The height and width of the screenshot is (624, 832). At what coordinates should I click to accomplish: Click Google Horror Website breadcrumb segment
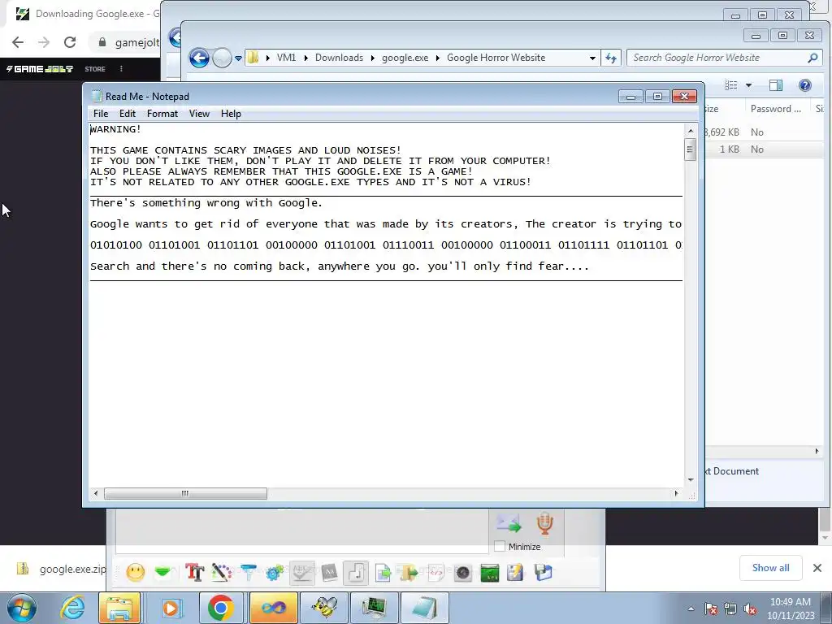click(496, 58)
